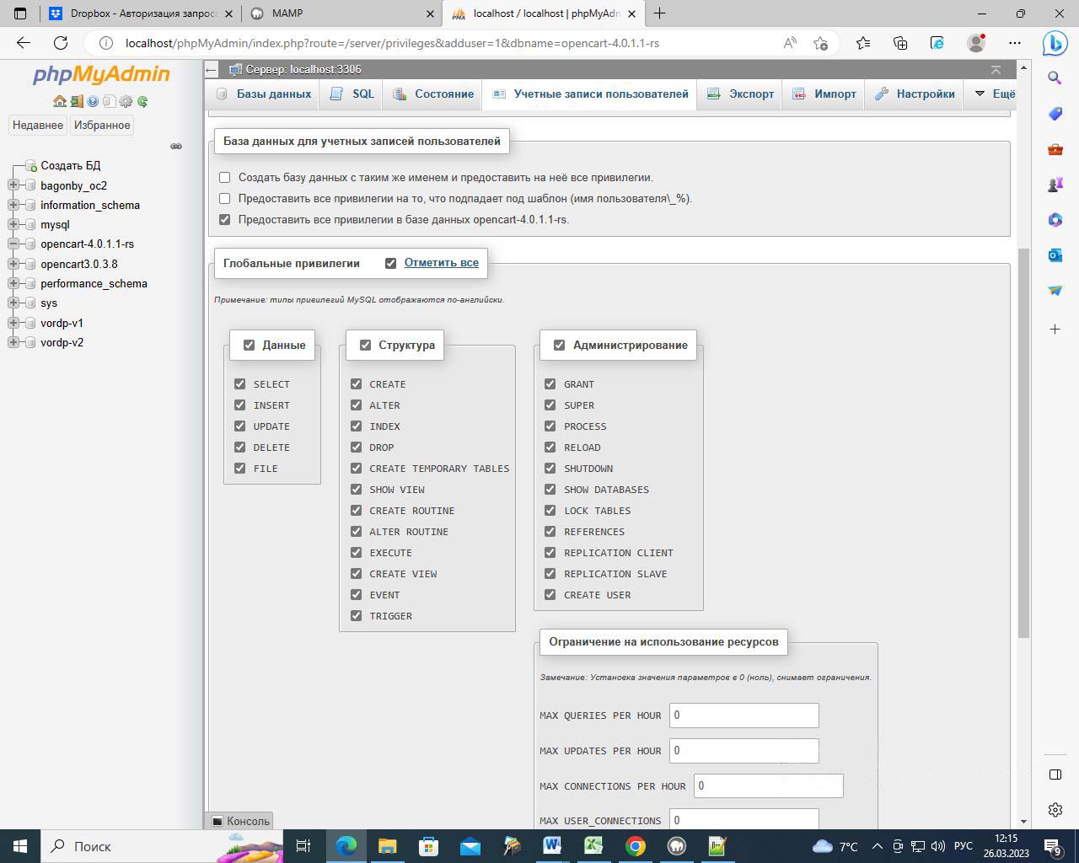Open Chrome from the taskbar
The height and width of the screenshot is (863, 1079).
pos(636,846)
